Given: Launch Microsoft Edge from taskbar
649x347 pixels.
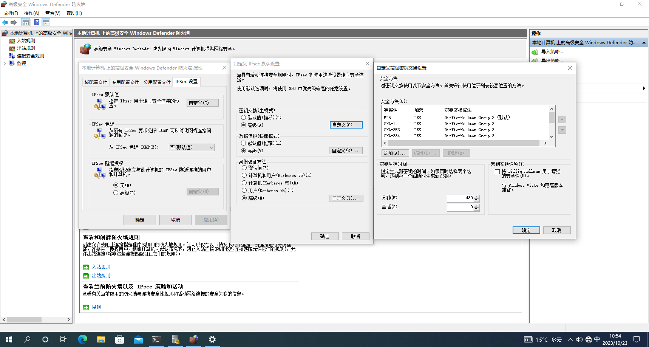Looking at the screenshot, I should pyautogui.click(x=82, y=339).
